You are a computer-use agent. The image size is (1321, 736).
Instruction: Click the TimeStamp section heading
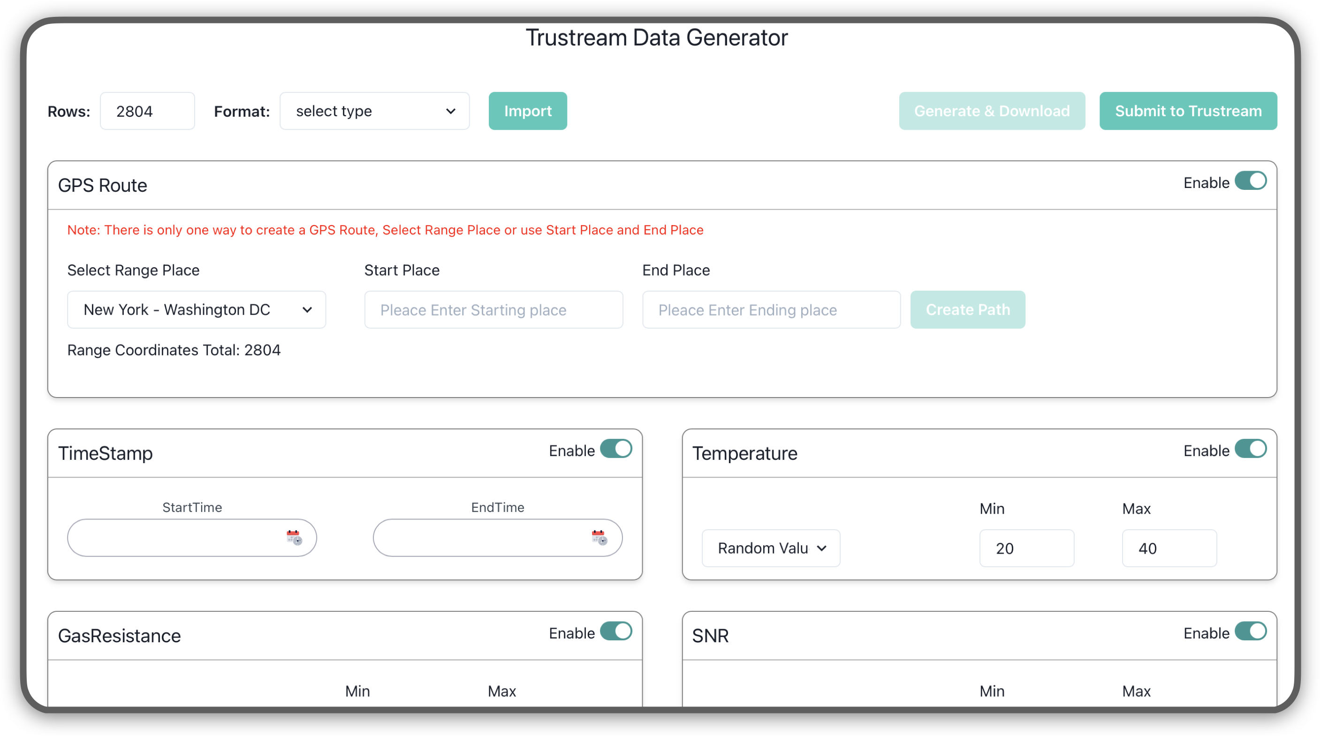click(x=105, y=454)
